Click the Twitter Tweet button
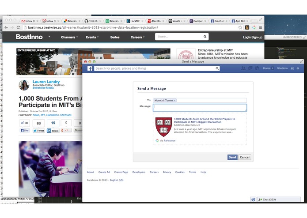 click(x=38, y=131)
